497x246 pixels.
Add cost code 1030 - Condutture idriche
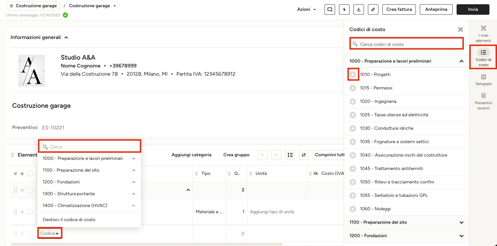(353, 128)
